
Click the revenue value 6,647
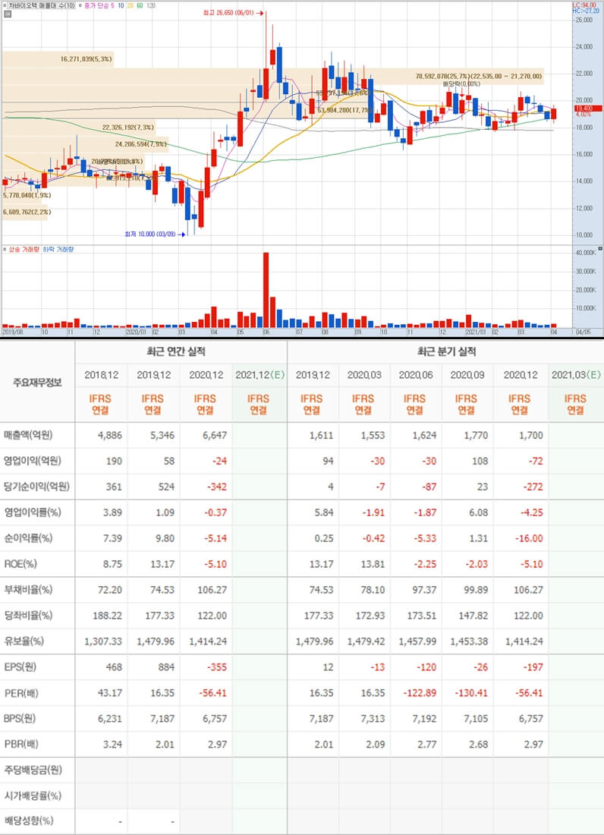pyautogui.click(x=215, y=435)
